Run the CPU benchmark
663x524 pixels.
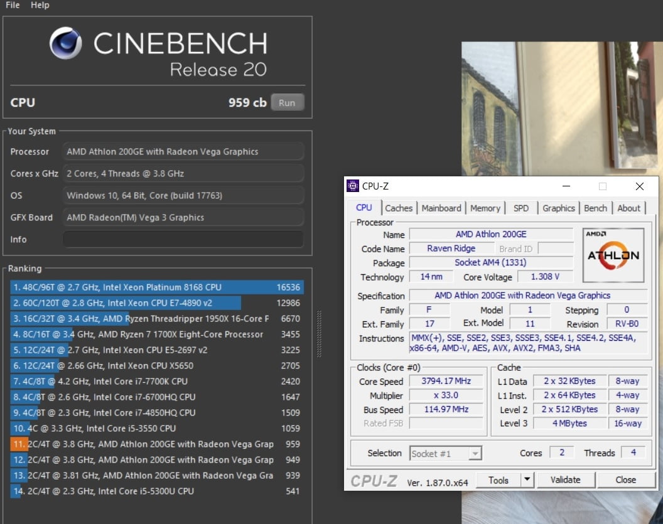click(x=287, y=103)
